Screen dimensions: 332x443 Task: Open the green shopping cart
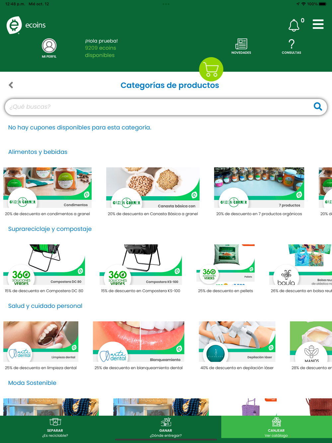(x=211, y=69)
